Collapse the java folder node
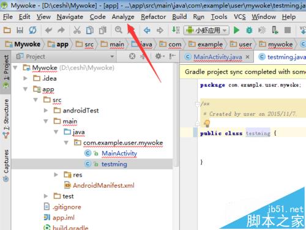The width and height of the screenshot is (306, 230). coord(56,132)
